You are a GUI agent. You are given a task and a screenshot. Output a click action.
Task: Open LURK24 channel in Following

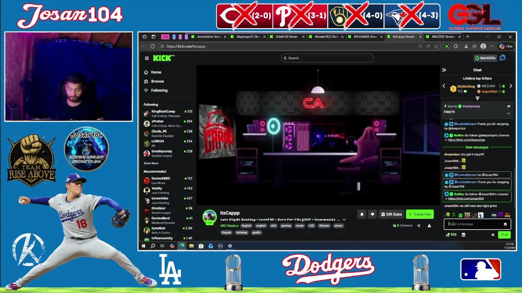pos(168,143)
